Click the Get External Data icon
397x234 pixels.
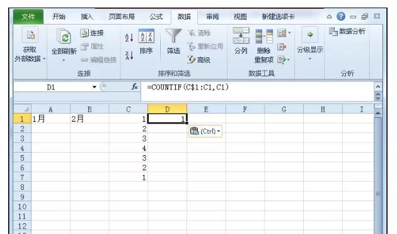tap(30, 35)
